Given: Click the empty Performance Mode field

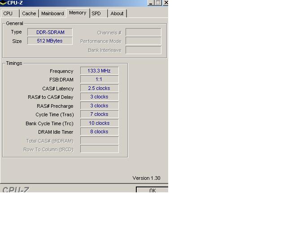Looking at the screenshot, I should [x=143, y=41].
